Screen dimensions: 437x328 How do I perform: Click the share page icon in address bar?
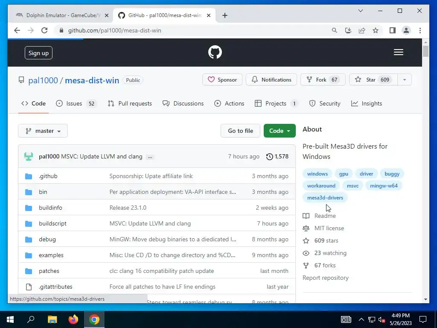362,30
